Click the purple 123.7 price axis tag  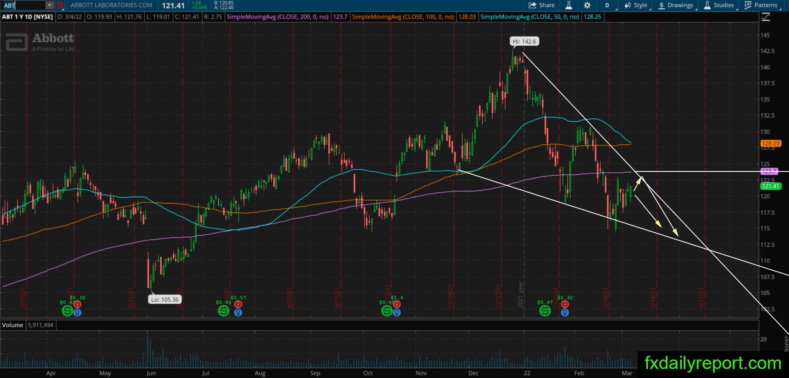point(769,171)
